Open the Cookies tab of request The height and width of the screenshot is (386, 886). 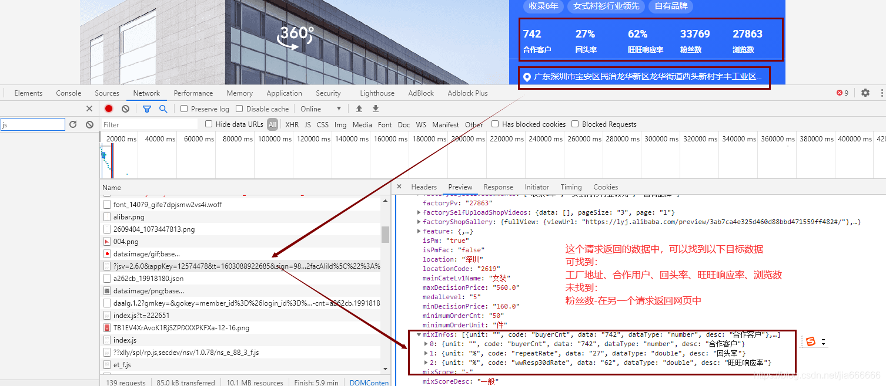[606, 187]
